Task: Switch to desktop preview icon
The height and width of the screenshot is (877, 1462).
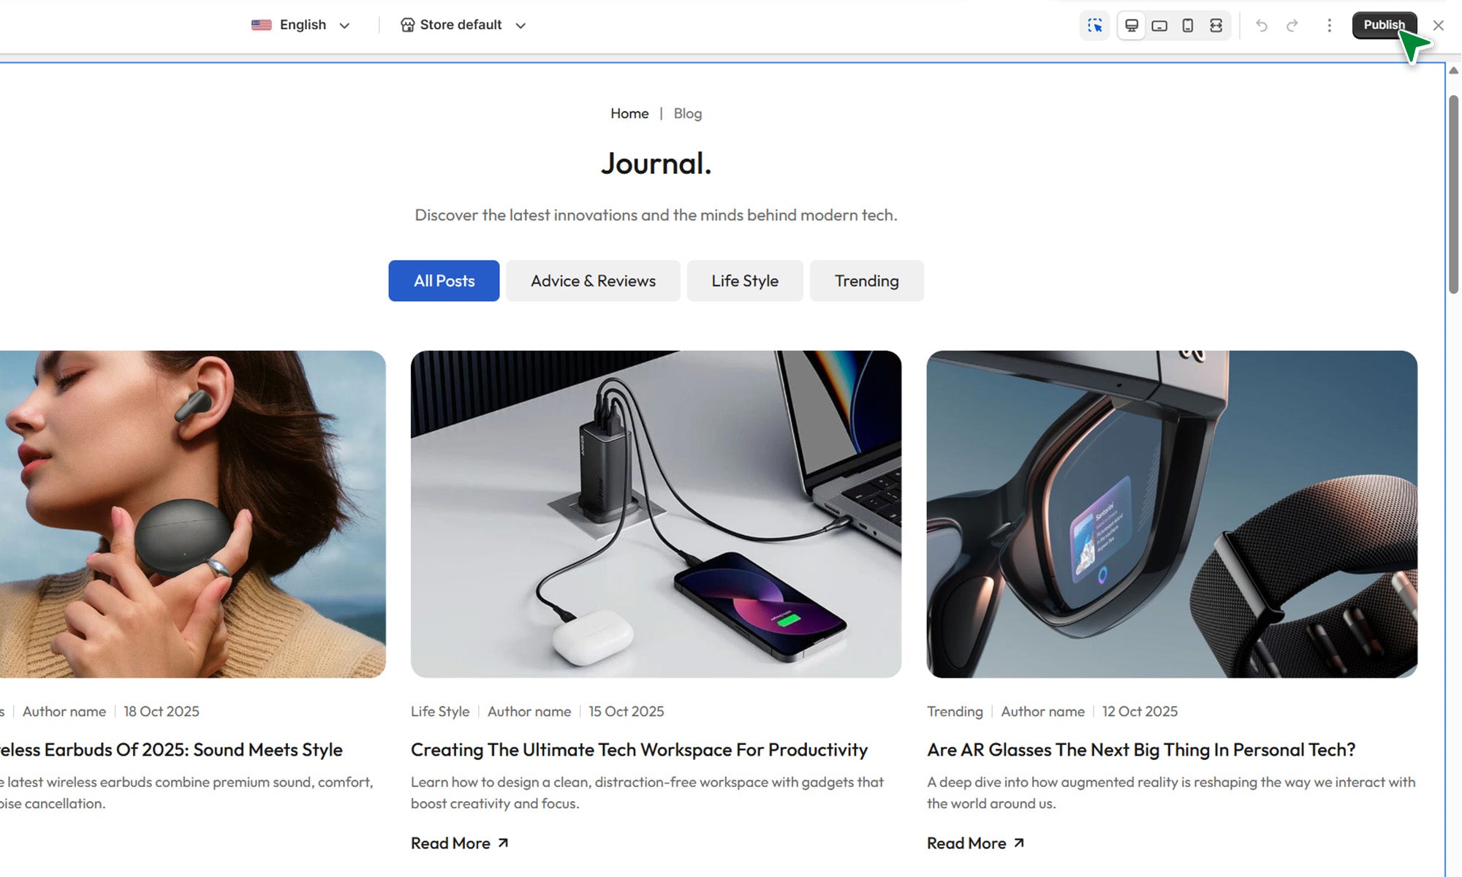Action: click(x=1131, y=26)
